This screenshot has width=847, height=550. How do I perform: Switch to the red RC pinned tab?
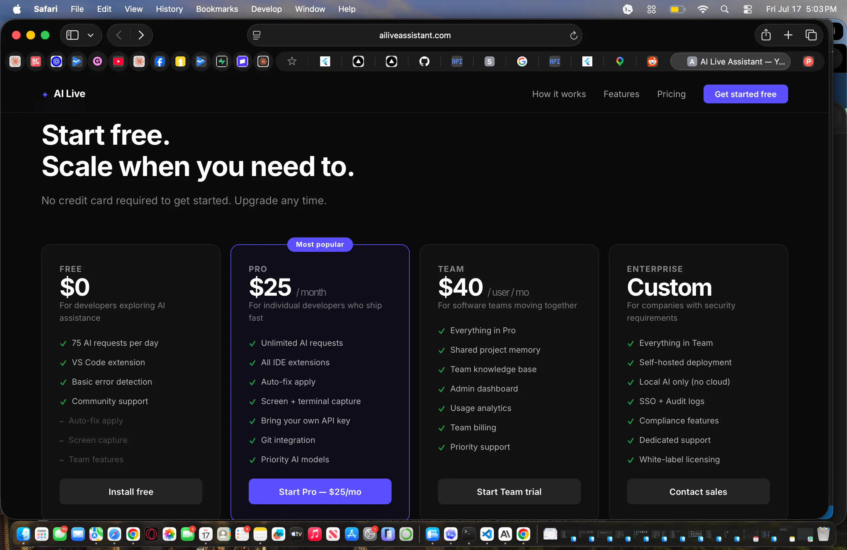pyautogui.click(x=36, y=61)
